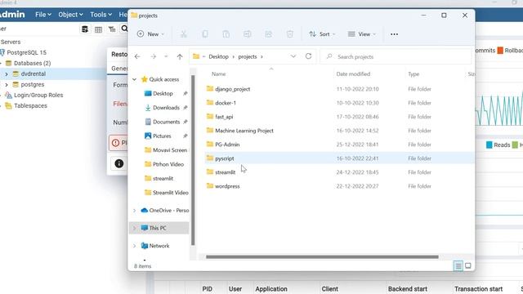Expand dvdrental database in pgAdmin tree
Screen dimensions: 523x294
click(x=7, y=74)
